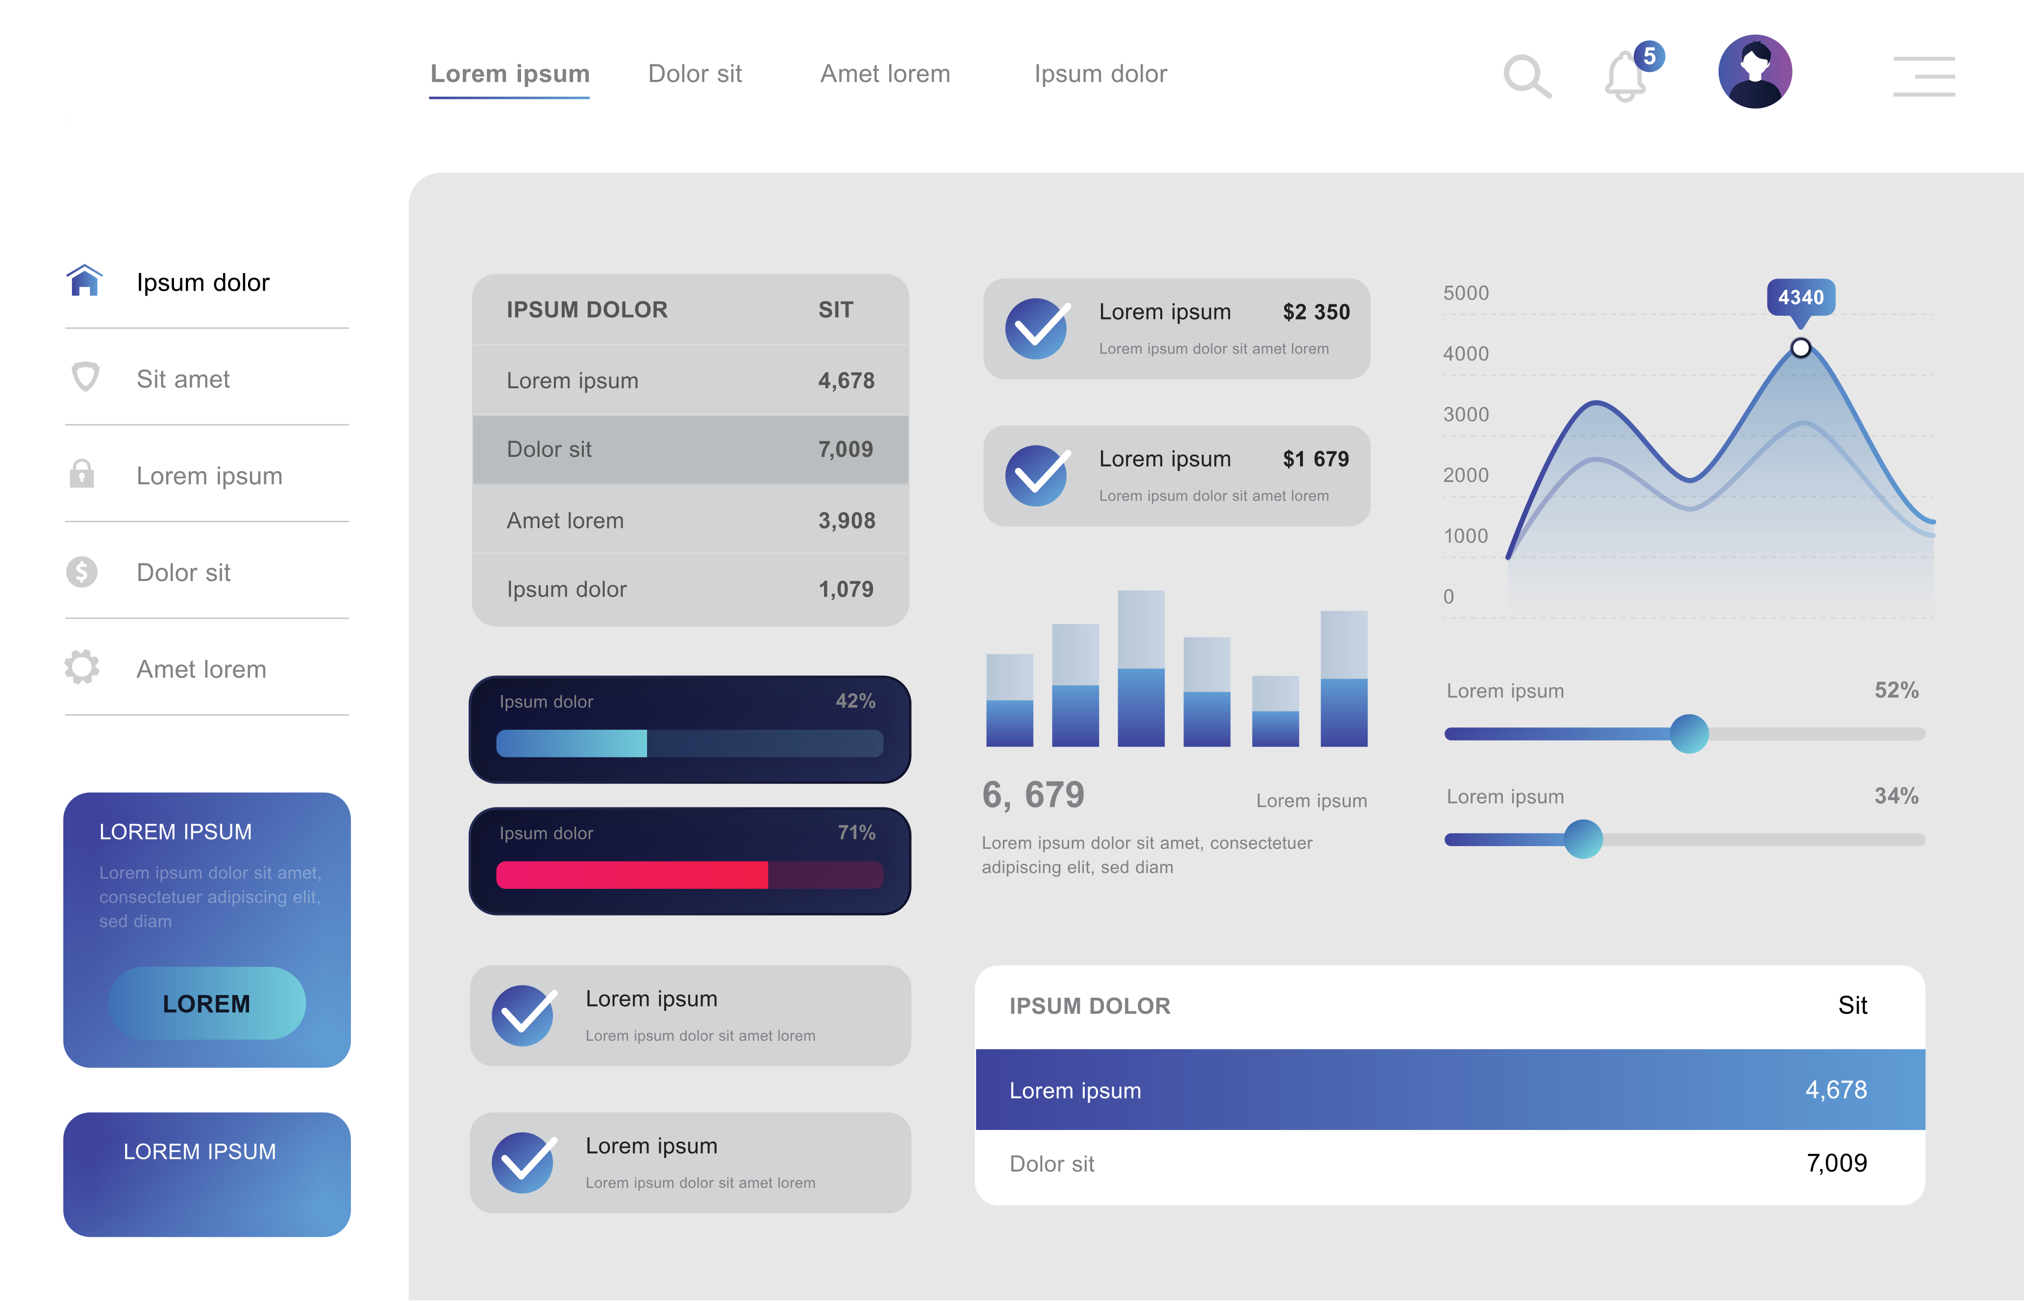Click the lower LOREM IPSUM card
The image size is (2024, 1301).
point(207,1174)
